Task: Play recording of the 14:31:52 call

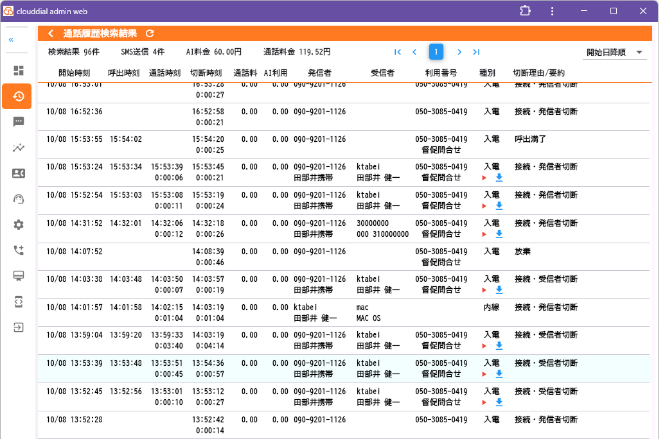Action: tap(484, 234)
